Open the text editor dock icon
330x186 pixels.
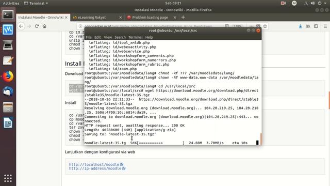click(x=8, y=60)
